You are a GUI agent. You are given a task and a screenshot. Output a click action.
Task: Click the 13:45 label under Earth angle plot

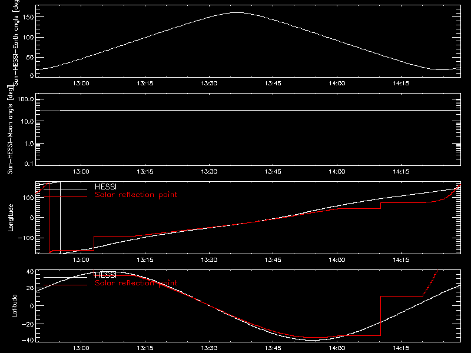[273, 83]
